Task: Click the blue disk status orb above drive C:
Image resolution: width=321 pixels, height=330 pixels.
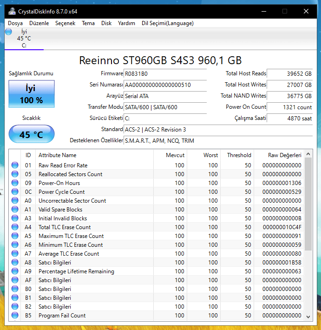Action: tap(8, 32)
